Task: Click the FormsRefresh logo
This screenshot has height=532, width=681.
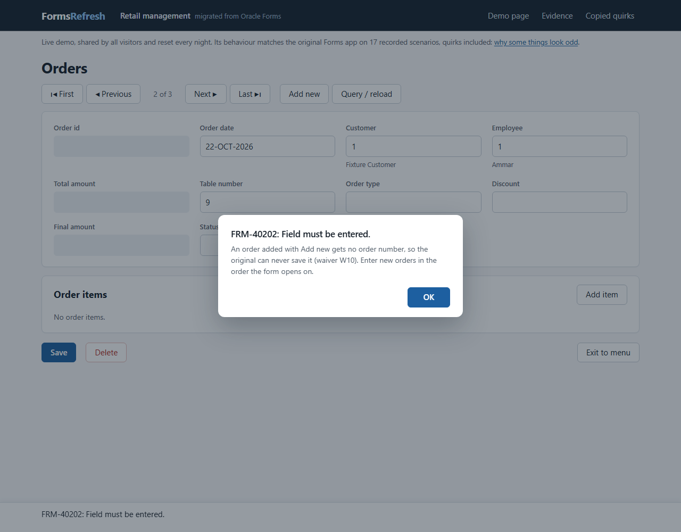Action: pos(73,16)
